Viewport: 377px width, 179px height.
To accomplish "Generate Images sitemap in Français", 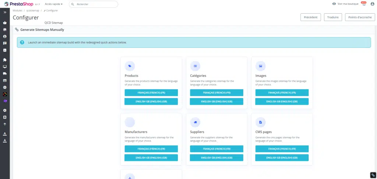I will [x=282, y=92].
